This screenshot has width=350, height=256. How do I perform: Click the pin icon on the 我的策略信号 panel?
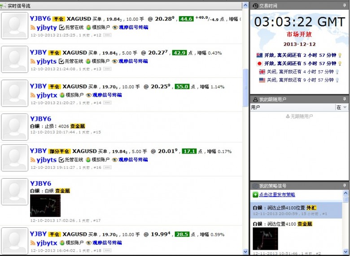coord(345,186)
